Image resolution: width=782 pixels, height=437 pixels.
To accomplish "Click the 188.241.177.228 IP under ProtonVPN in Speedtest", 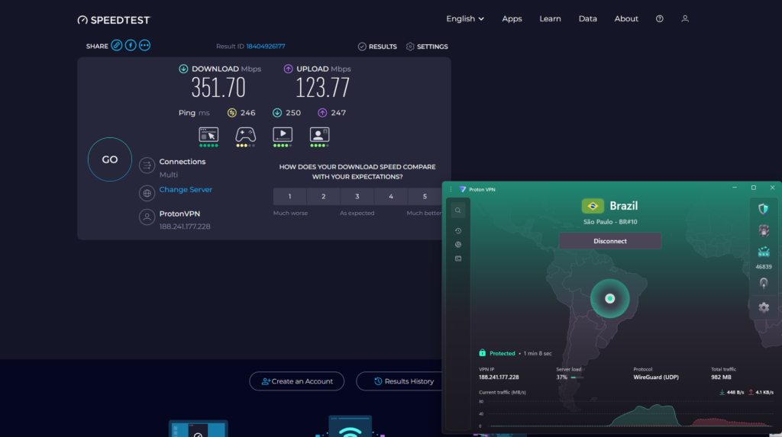I will 185,227.
